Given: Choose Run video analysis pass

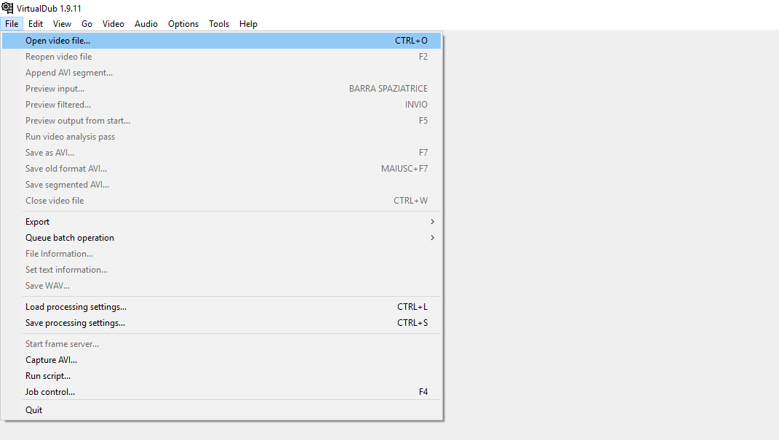Looking at the screenshot, I should (x=222, y=137).
